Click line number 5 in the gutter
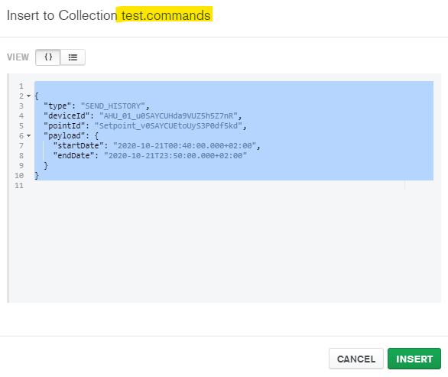Image resolution: width=448 pixels, height=377 pixels. pyautogui.click(x=21, y=126)
